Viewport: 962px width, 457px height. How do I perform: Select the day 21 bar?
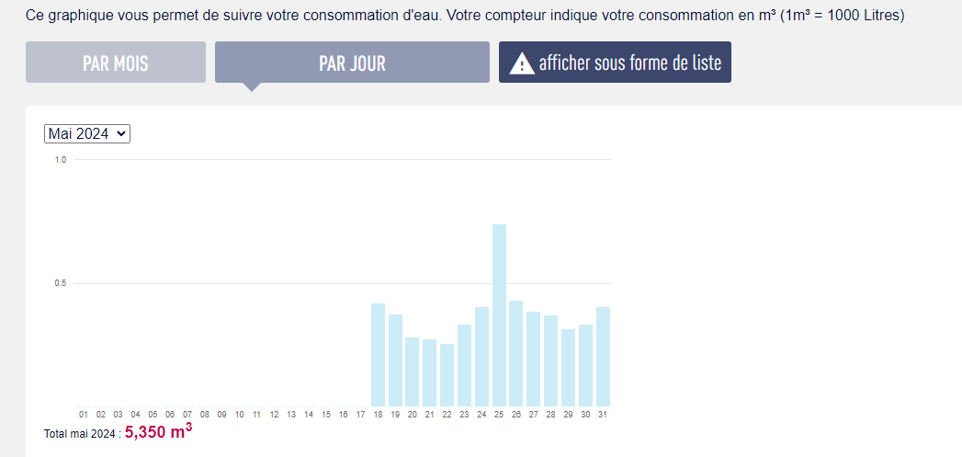(430, 372)
